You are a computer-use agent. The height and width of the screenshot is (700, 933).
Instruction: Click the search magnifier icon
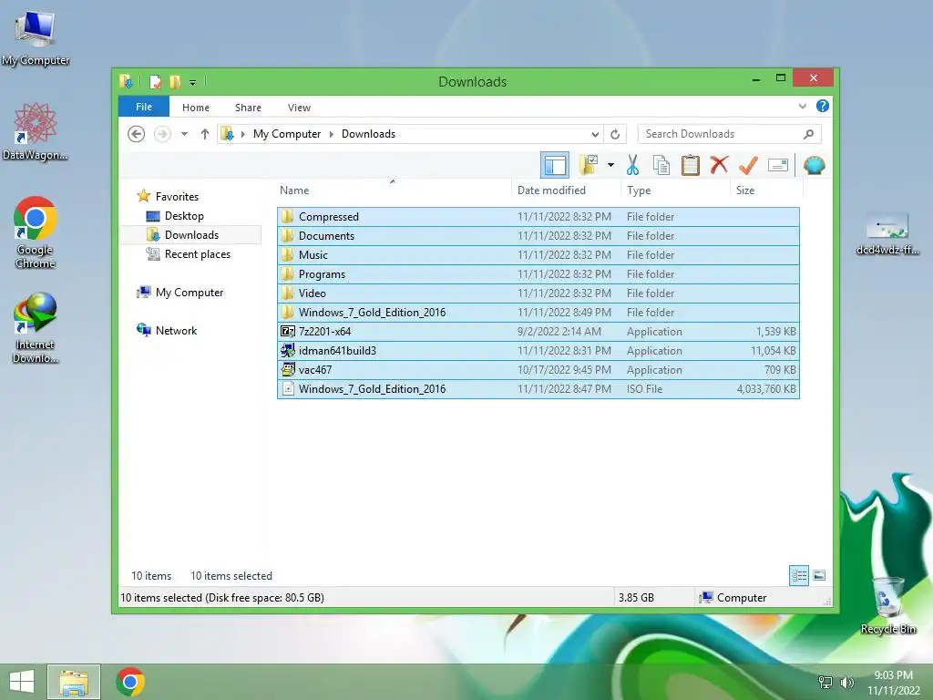[x=808, y=135]
